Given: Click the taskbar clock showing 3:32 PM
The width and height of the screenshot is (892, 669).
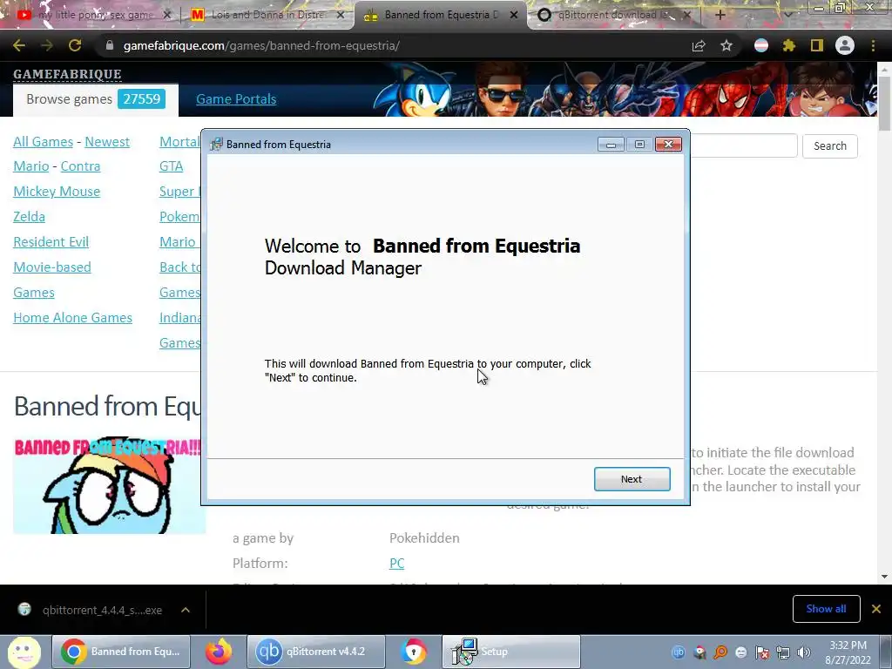Looking at the screenshot, I should click(848, 652).
